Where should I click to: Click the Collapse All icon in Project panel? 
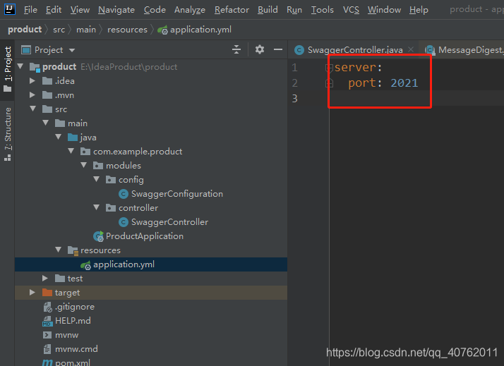pos(236,50)
